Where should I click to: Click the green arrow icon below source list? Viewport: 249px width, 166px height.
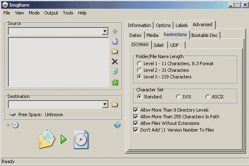pos(115,82)
